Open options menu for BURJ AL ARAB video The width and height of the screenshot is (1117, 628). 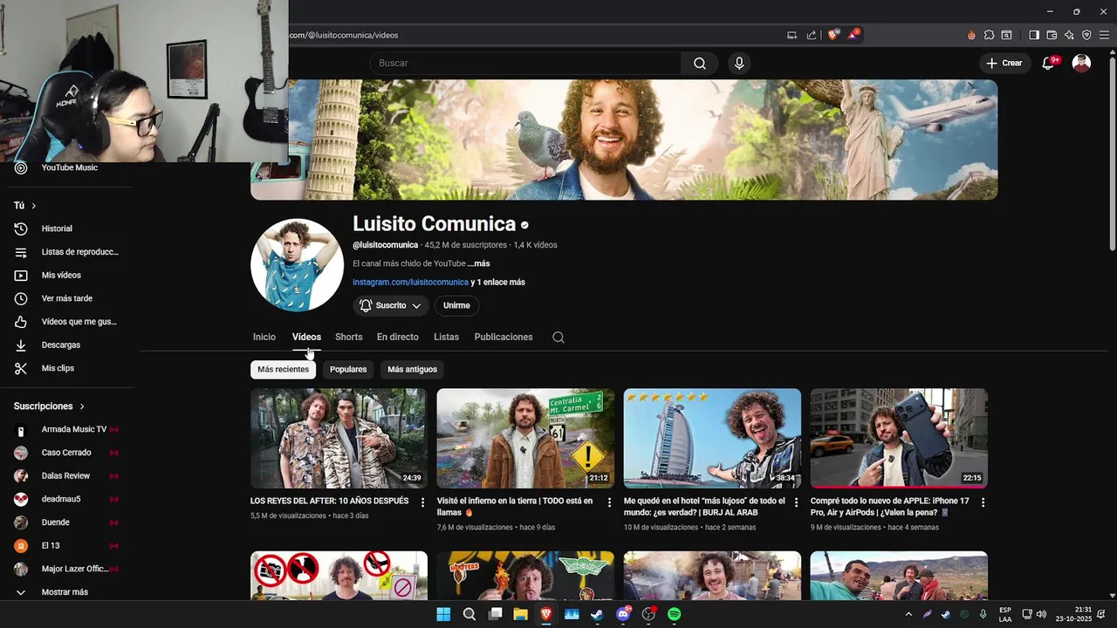(796, 502)
